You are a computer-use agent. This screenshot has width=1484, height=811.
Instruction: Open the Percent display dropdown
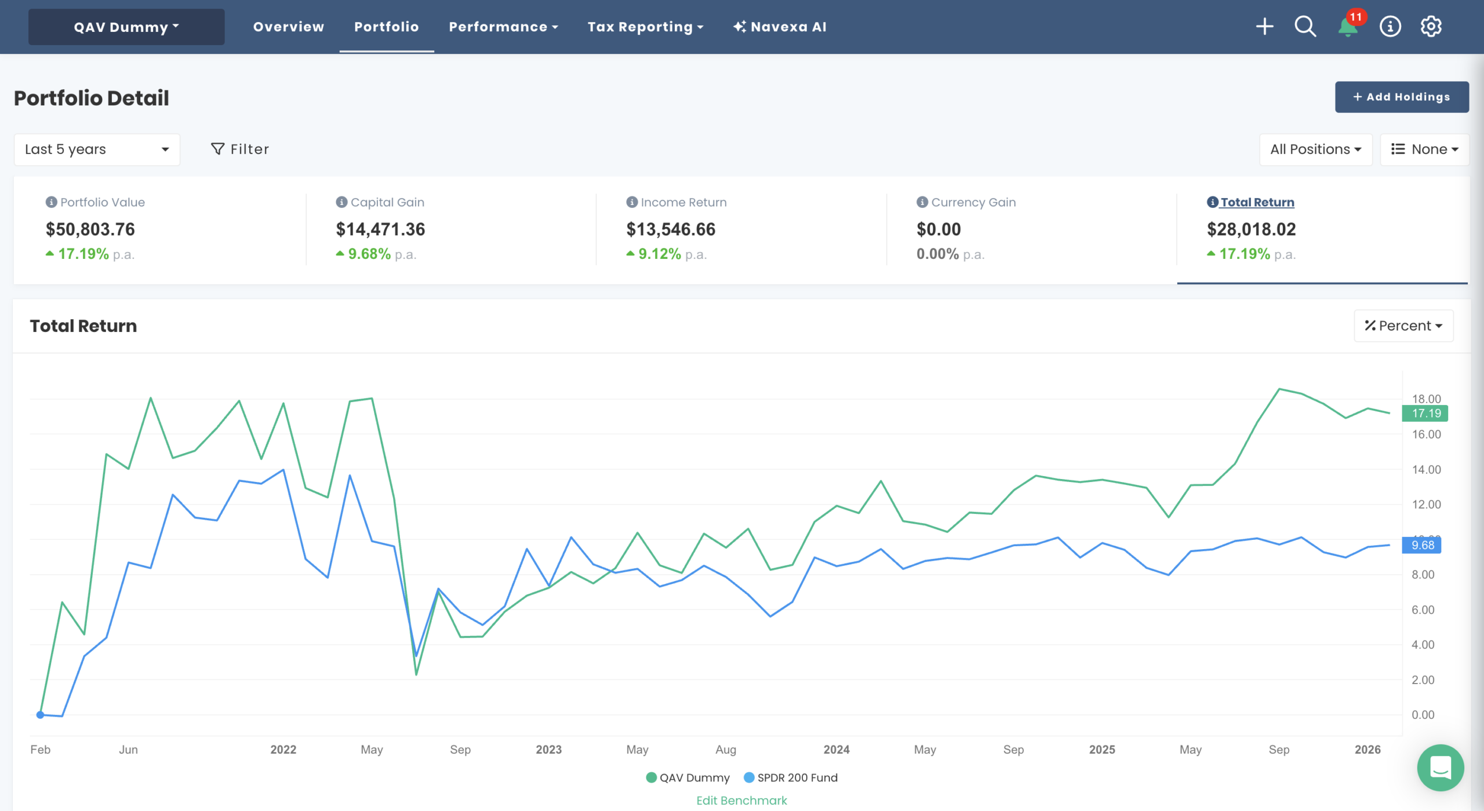(x=1403, y=325)
